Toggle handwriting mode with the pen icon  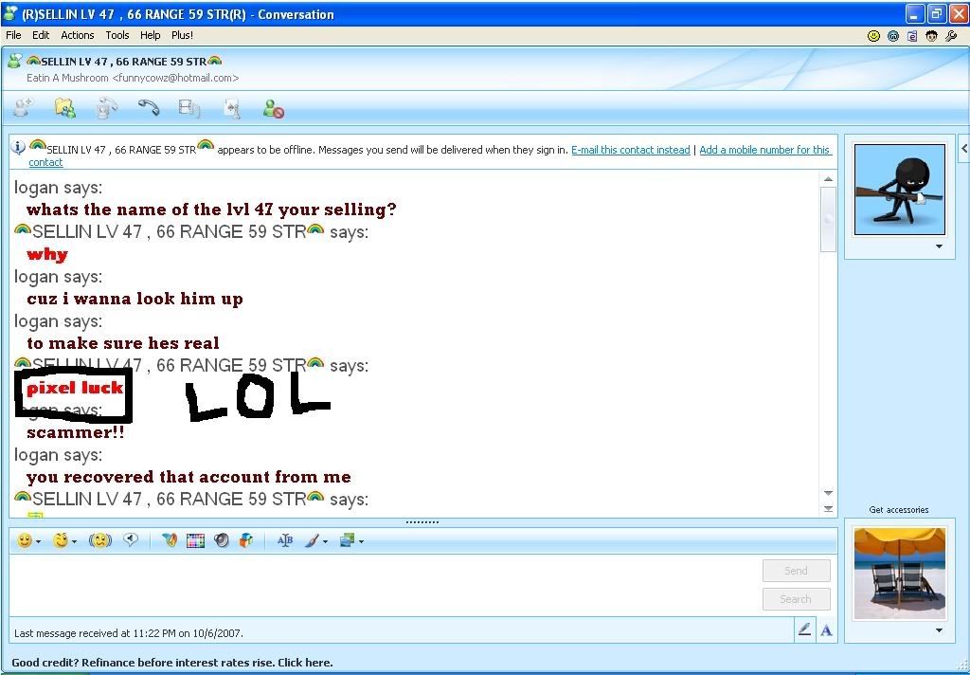coord(804,629)
